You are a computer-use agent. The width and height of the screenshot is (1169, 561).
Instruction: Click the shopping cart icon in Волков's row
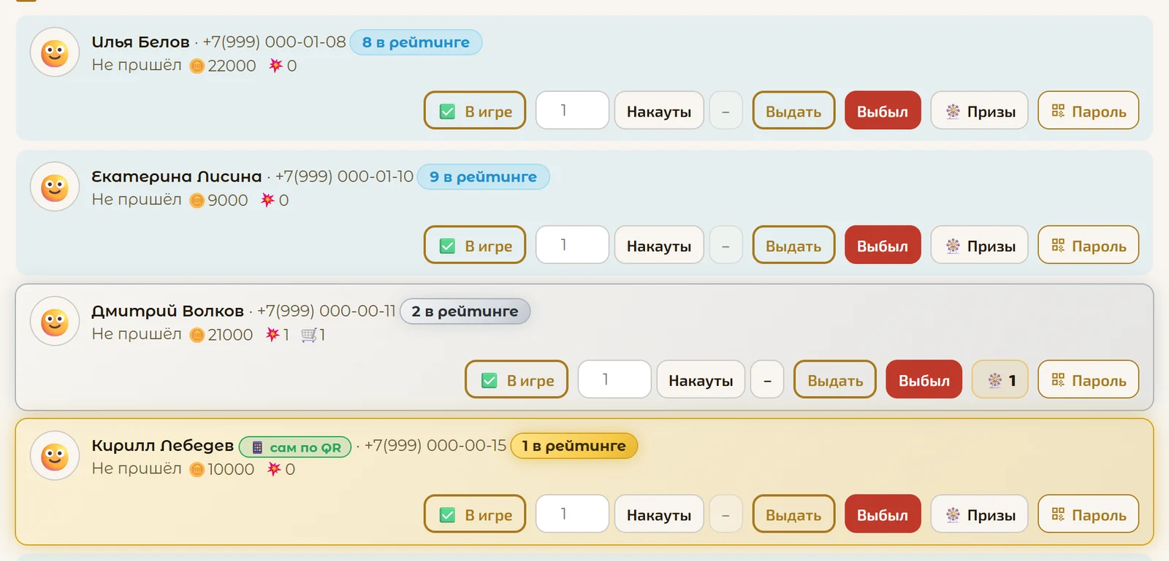pos(309,335)
